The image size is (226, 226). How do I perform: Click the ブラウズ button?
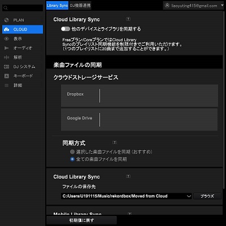point(207,196)
